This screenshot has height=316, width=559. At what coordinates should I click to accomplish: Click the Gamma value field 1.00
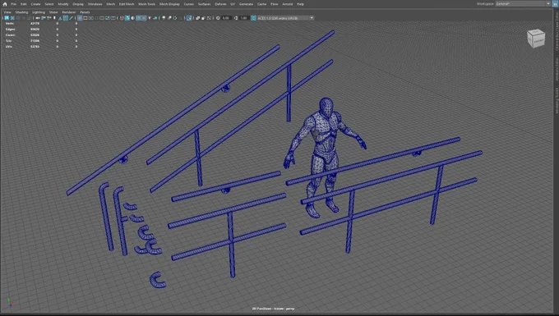pyautogui.click(x=244, y=18)
